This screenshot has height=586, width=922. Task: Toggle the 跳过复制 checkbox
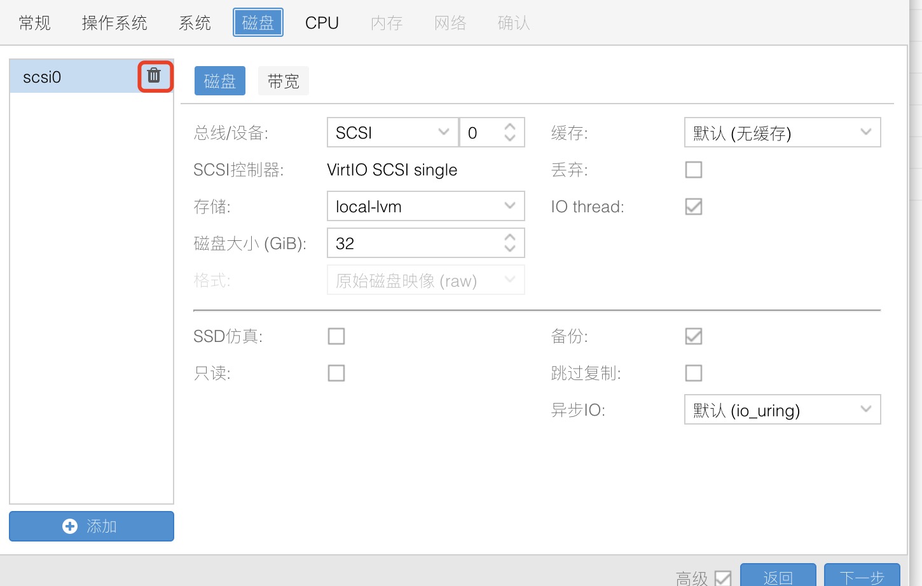tap(693, 373)
